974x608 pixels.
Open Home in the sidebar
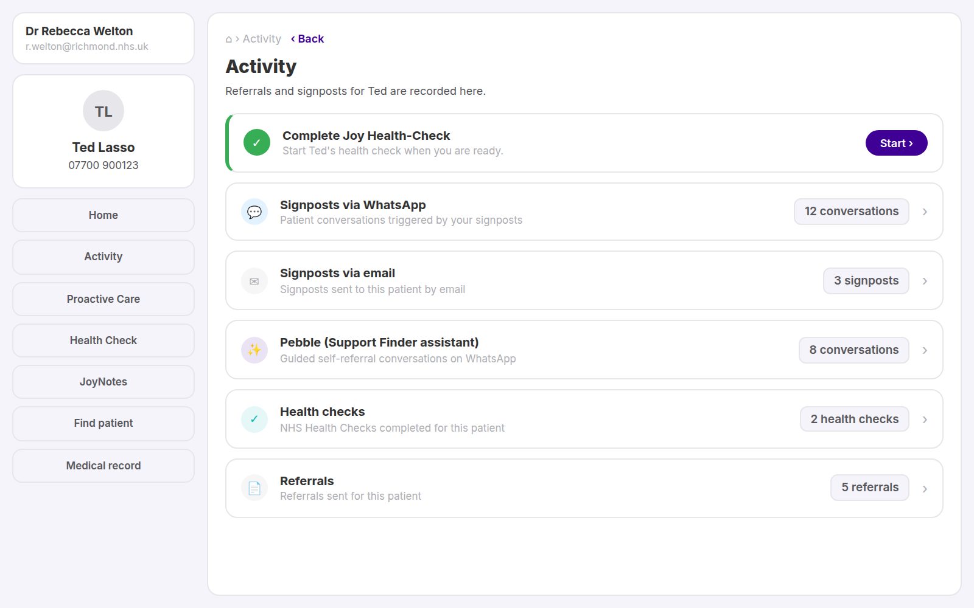103,215
